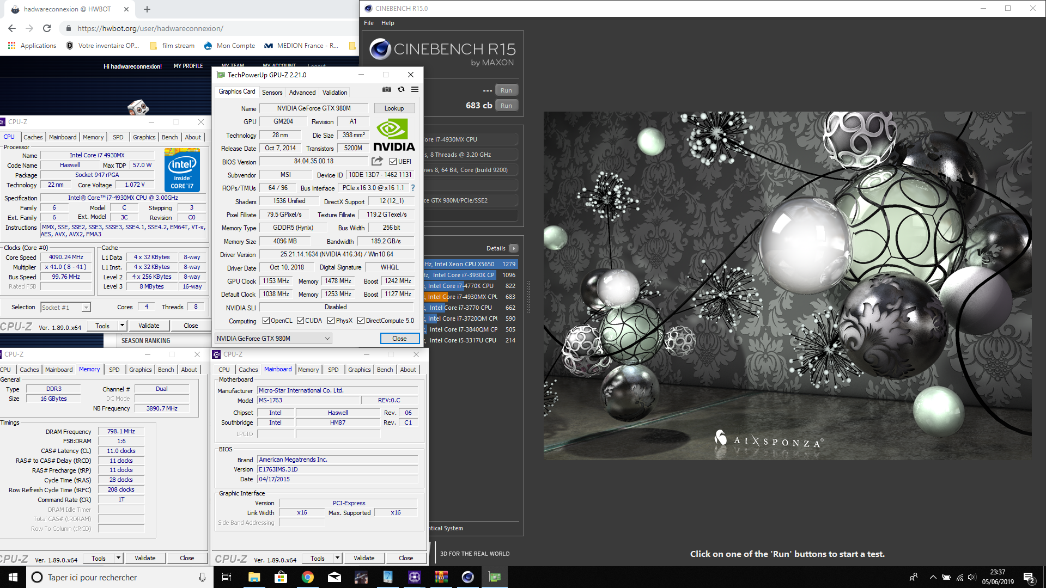
Task: Click the network Wi-Fi tray icon
Action: pyautogui.click(x=959, y=577)
